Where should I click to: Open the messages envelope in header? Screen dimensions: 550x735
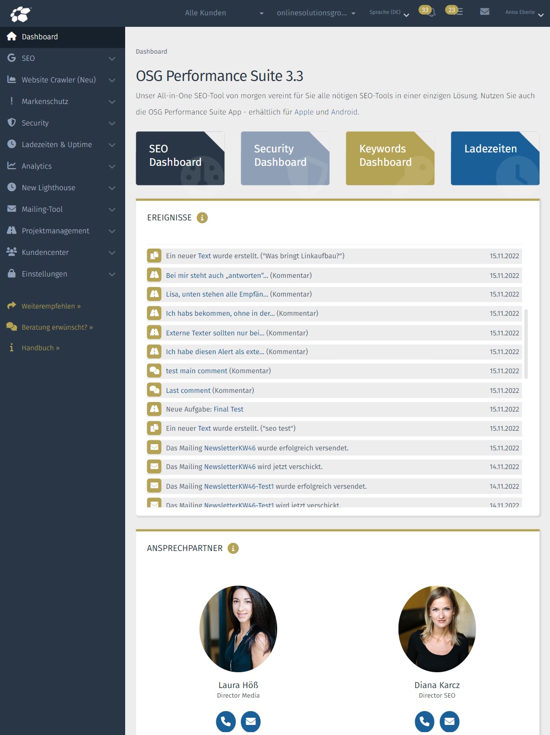[x=485, y=11]
